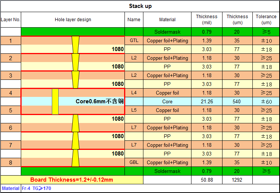Click tolerance "±10" in the GTL row
280x193 pixels.
click(x=266, y=41)
